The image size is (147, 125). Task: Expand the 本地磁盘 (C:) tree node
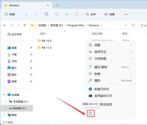(6, 102)
